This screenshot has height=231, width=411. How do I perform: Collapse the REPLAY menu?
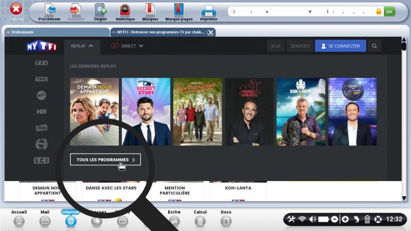pos(82,46)
